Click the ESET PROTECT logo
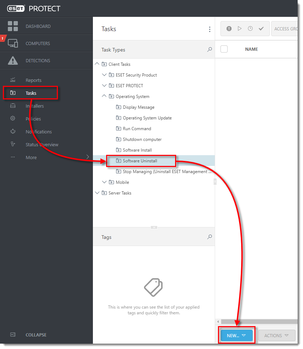 34,9
